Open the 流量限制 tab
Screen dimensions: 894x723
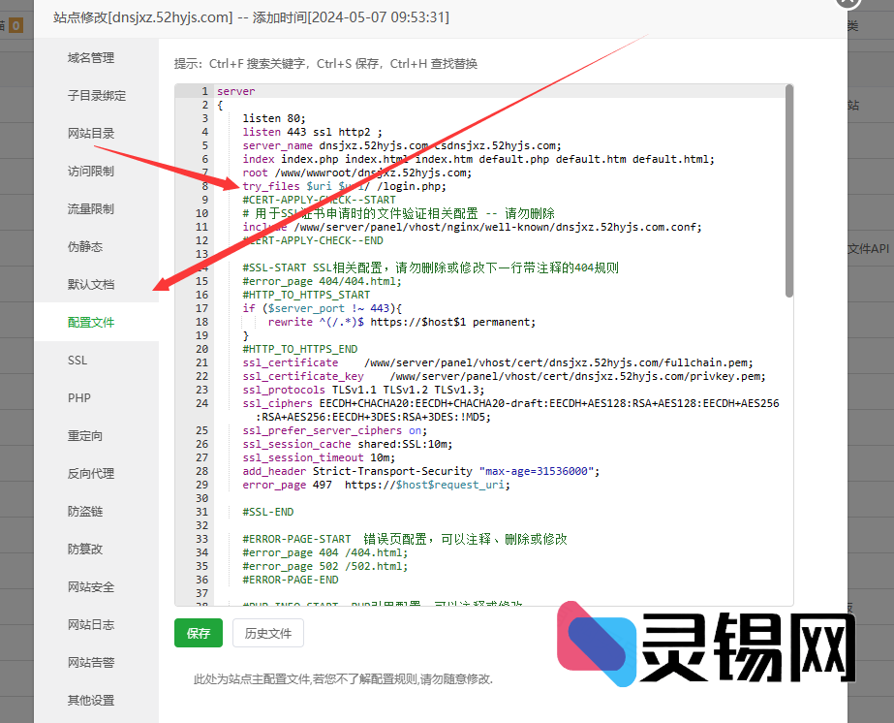pos(91,208)
